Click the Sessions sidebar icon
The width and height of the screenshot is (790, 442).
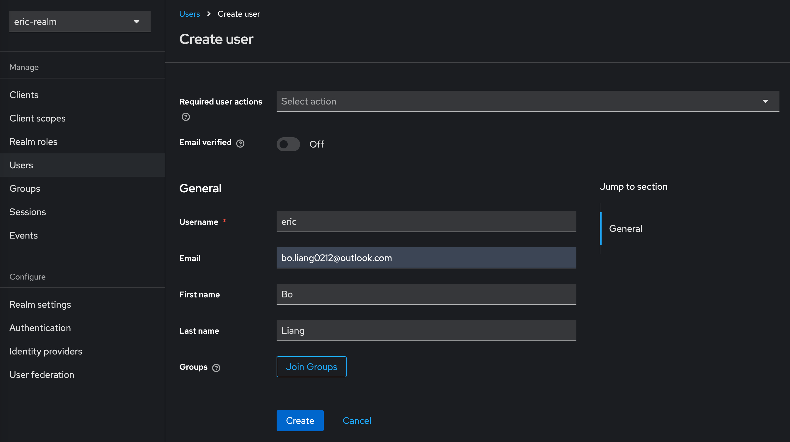tap(27, 212)
